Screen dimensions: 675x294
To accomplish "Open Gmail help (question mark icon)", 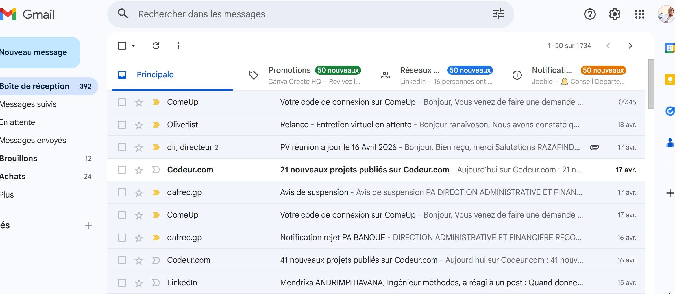I will [590, 14].
